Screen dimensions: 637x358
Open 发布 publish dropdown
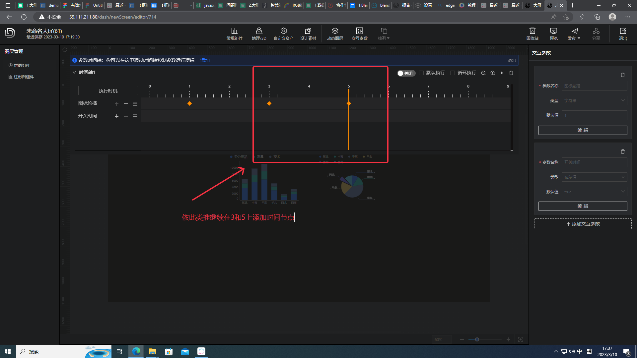[574, 34]
